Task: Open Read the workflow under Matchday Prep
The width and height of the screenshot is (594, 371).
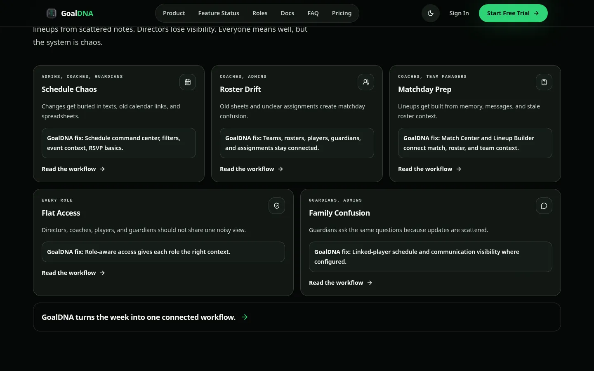Action: tap(430, 169)
